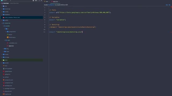Click the bootstrap.js file icon
Viewport: 172px width, 96px height.
point(8,37)
